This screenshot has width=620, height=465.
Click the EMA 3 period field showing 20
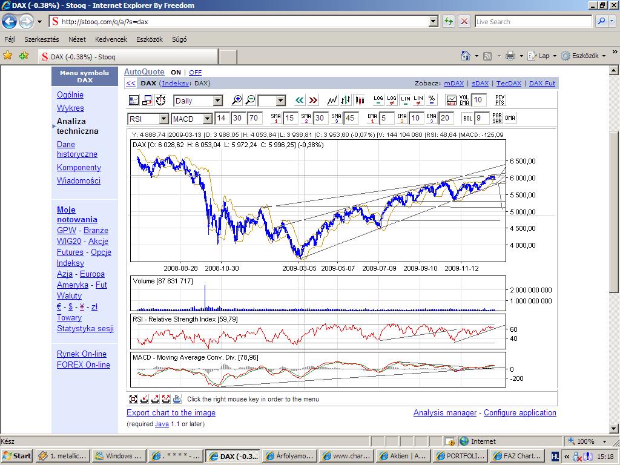(446, 118)
